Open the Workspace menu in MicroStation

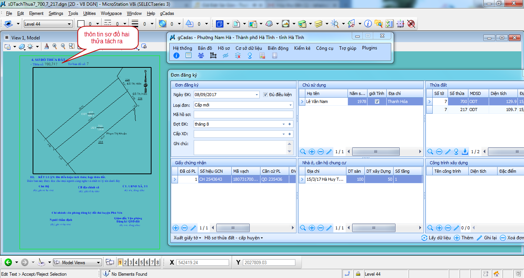(111, 13)
